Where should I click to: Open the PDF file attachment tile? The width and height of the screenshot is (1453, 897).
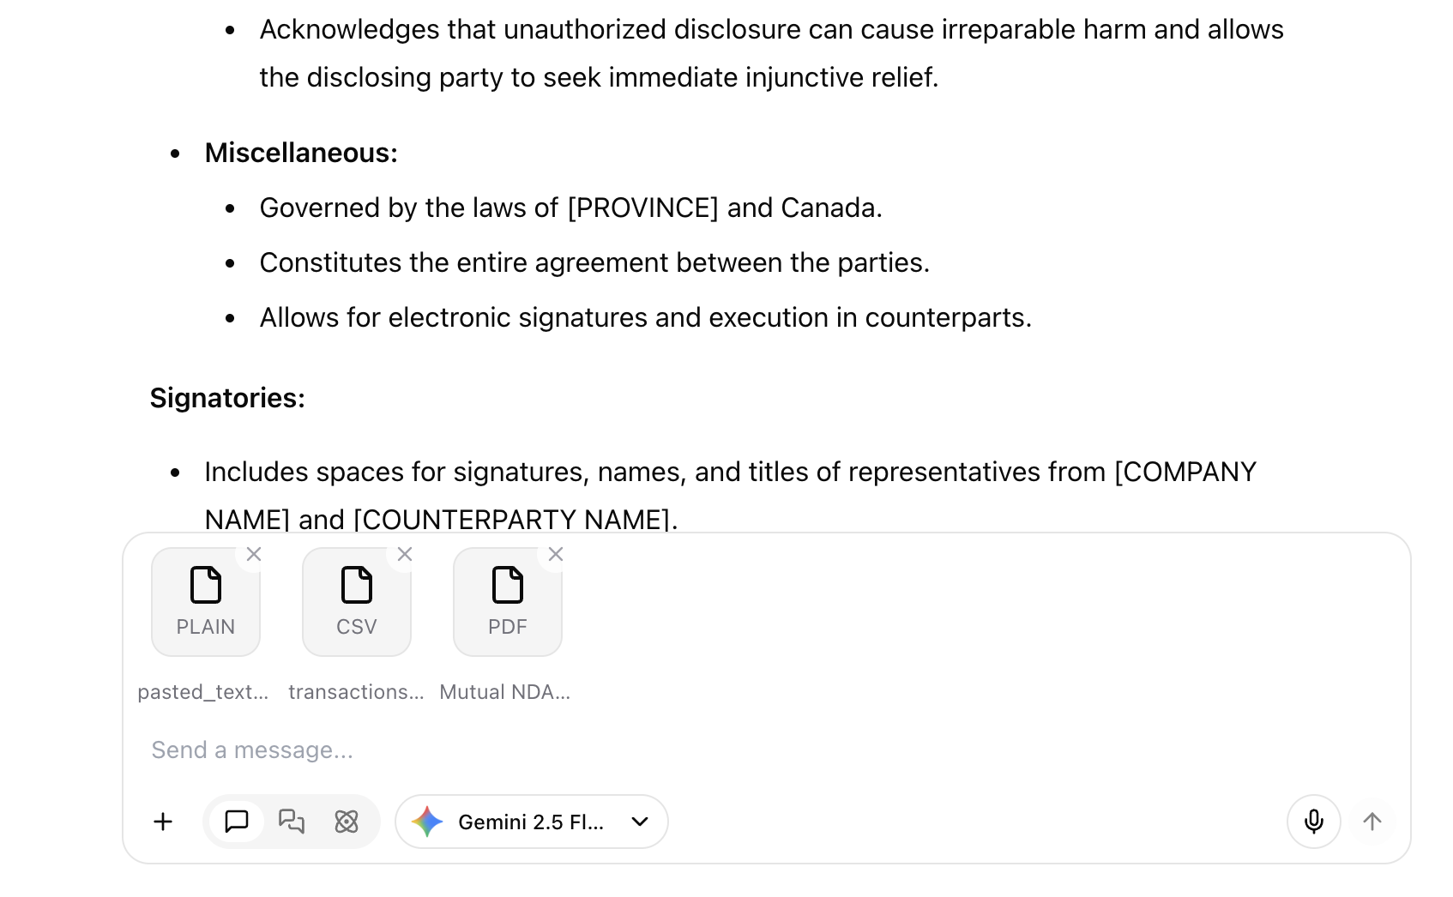point(508,602)
